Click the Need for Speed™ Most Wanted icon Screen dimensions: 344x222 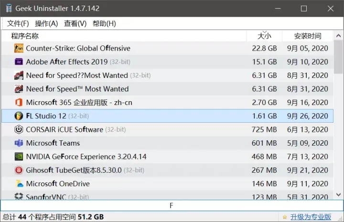(19, 89)
